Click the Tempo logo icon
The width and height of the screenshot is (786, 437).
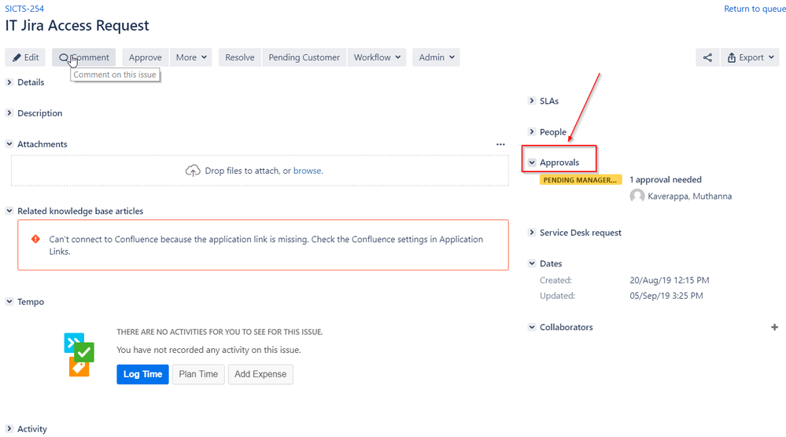tap(79, 355)
